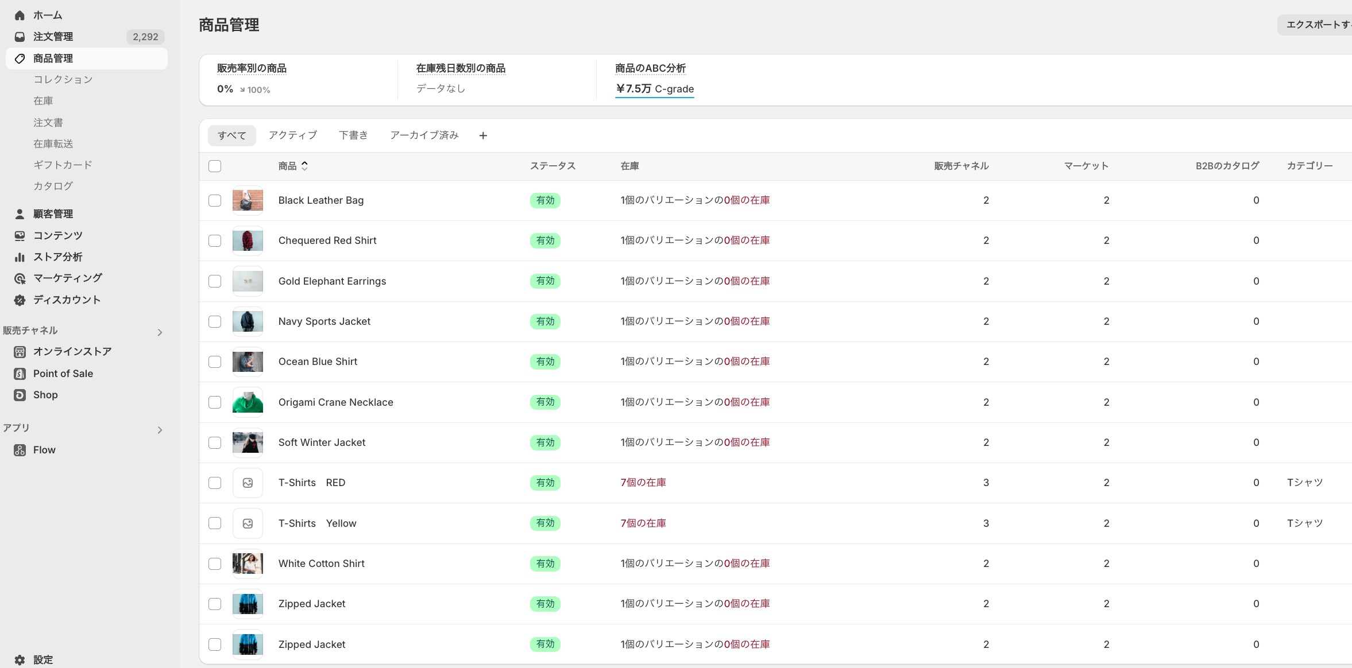The image size is (1352, 668).
Task: Click the B2Bのカタログ column header
Action: click(1227, 166)
